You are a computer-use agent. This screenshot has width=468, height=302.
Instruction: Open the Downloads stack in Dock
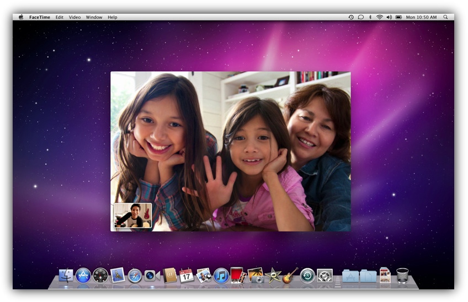[x=385, y=275]
